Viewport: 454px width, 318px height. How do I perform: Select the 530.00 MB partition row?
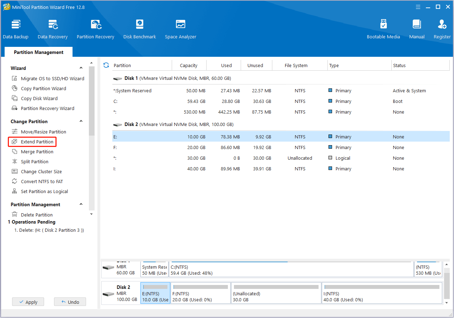click(x=281, y=112)
